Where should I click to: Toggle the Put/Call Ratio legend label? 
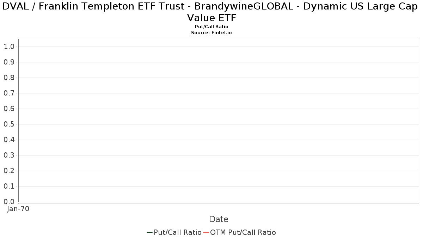pyautogui.click(x=178, y=232)
